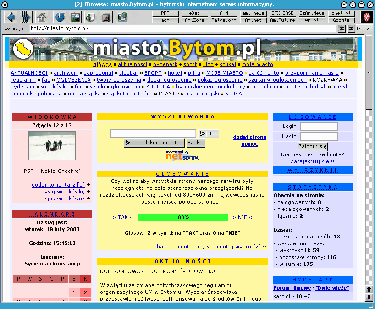Select 'moje miasto' in the yellow navigation bar
Image resolution: width=375 pixels, height=309 pixels.
[258, 64]
